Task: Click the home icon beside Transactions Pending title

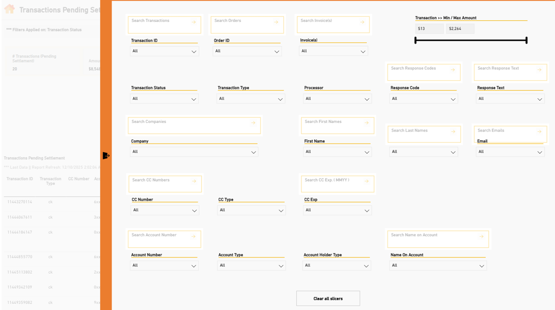Action: coord(9,9)
